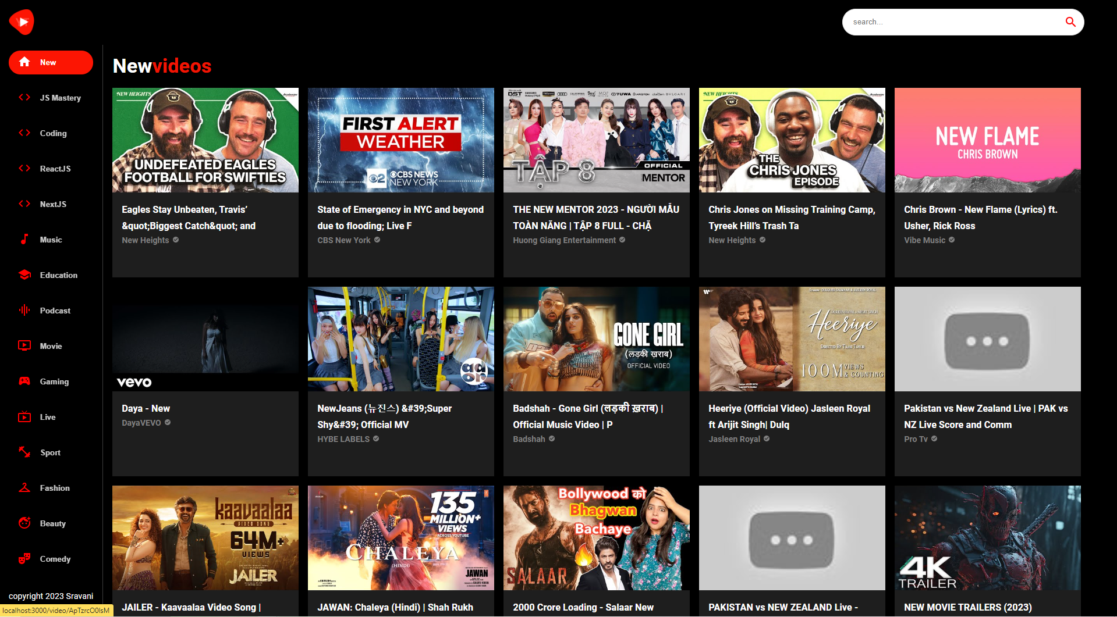The width and height of the screenshot is (1117, 617).
Task: Click the music note icon
Action: [x=24, y=239]
